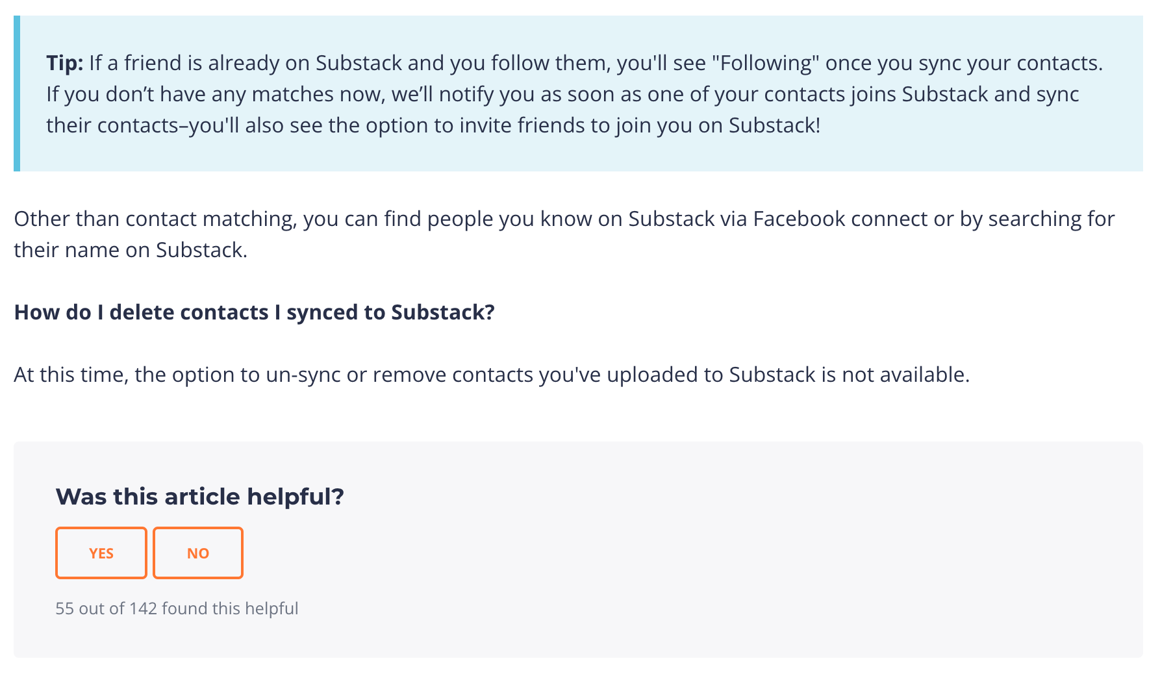Click the number '55' in feedback stats
Image resolution: width=1160 pixels, height=700 pixels.
[x=65, y=608]
